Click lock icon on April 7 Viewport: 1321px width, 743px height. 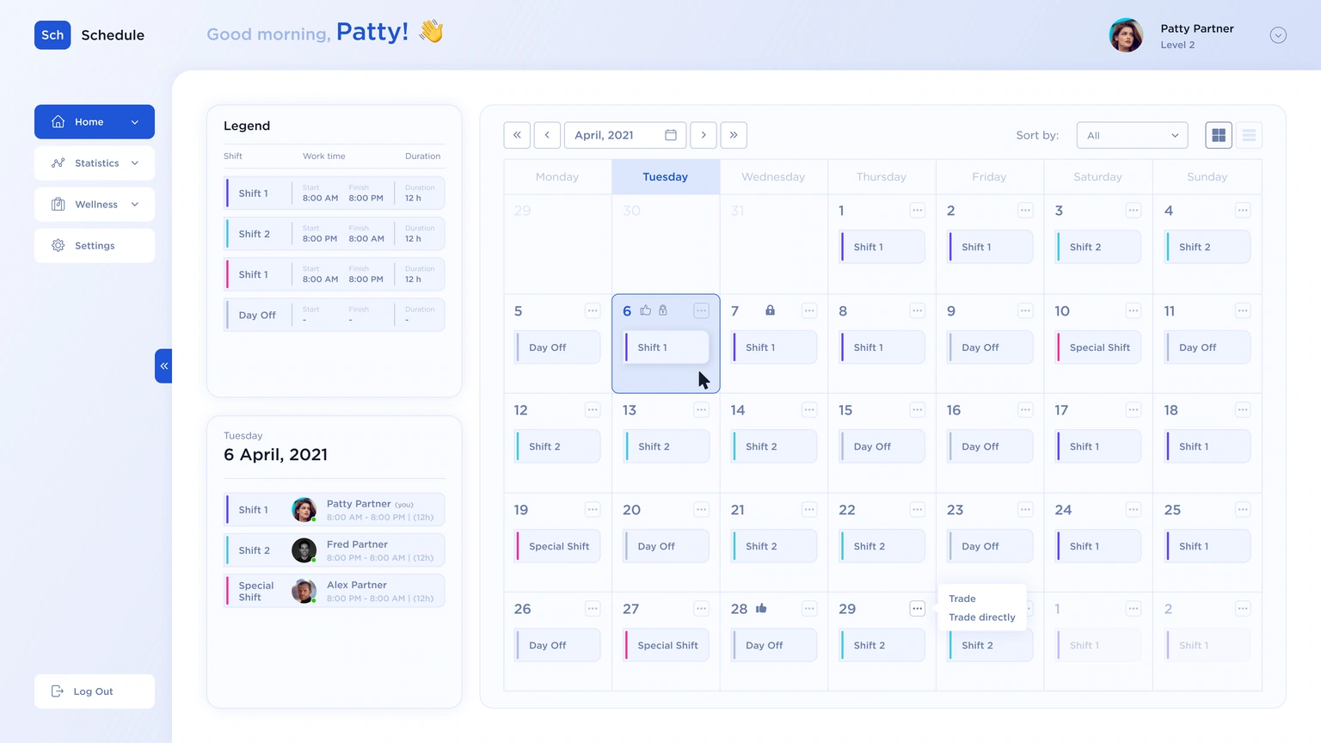pos(771,310)
